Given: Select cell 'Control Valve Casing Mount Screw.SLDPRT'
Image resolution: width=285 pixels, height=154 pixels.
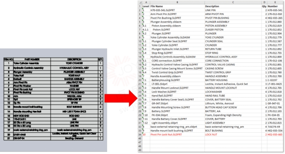Looking at the screenshot, I should click(177, 69).
